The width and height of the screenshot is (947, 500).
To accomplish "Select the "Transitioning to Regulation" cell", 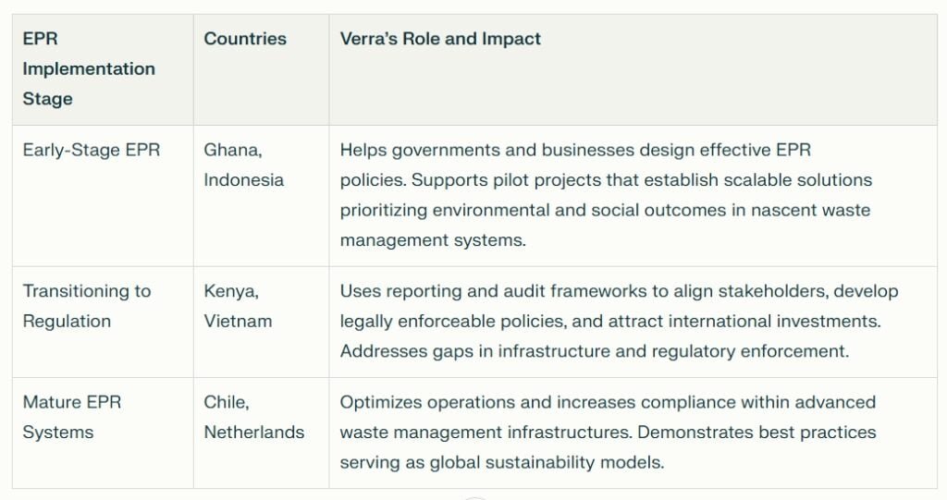I will pos(87,306).
